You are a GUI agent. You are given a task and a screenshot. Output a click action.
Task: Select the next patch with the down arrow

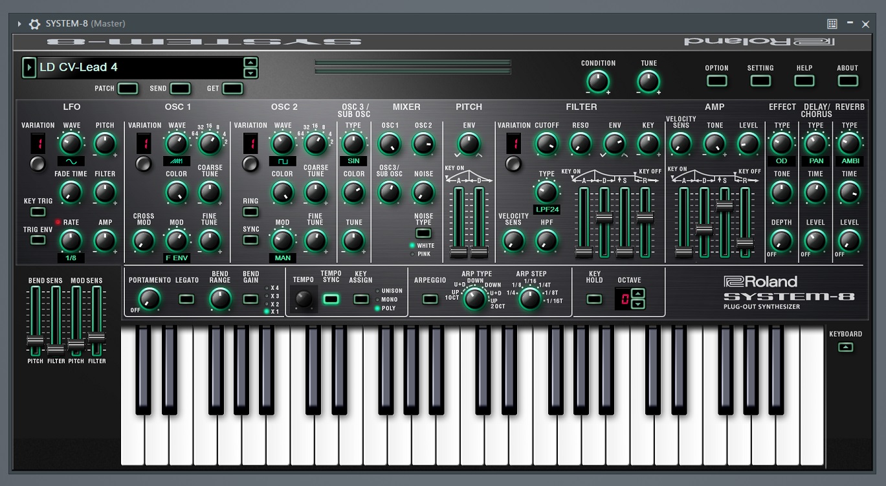(x=250, y=72)
